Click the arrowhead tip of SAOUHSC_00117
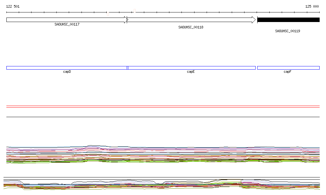326x195 pixels. pyautogui.click(x=126, y=20)
